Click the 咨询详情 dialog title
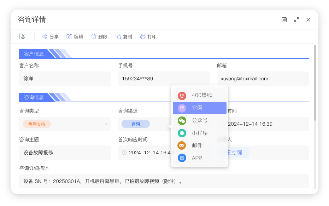 tap(32, 19)
